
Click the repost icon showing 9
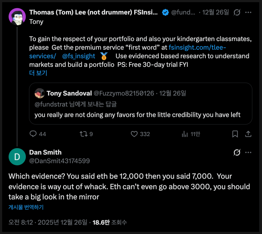tap(82, 134)
